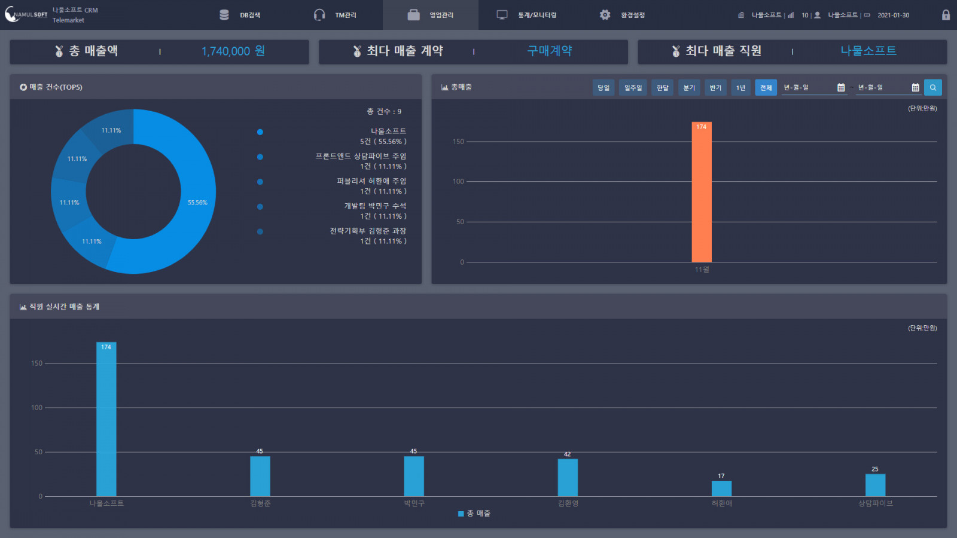Click the 총 매출 legend square below chart
Image resolution: width=957 pixels, height=538 pixels.
coord(461,513)
